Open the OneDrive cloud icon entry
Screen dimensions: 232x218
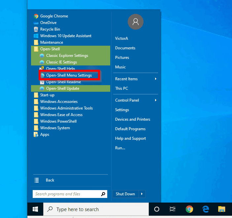coord(36,23)
